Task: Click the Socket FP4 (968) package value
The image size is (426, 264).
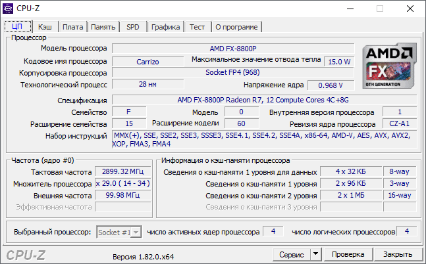Action: pyautogui.click(x=233, y=72)
